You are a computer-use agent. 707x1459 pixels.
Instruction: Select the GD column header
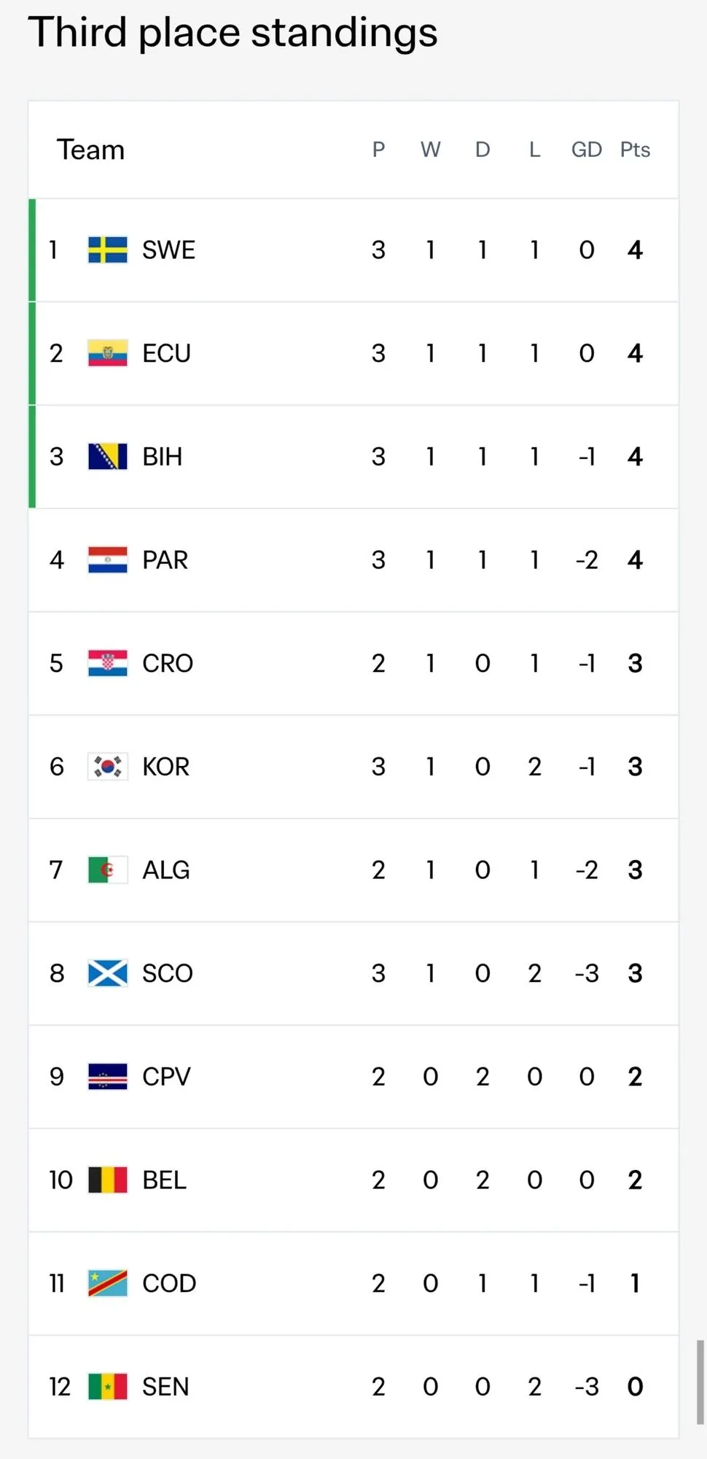(x=587, y=150)
